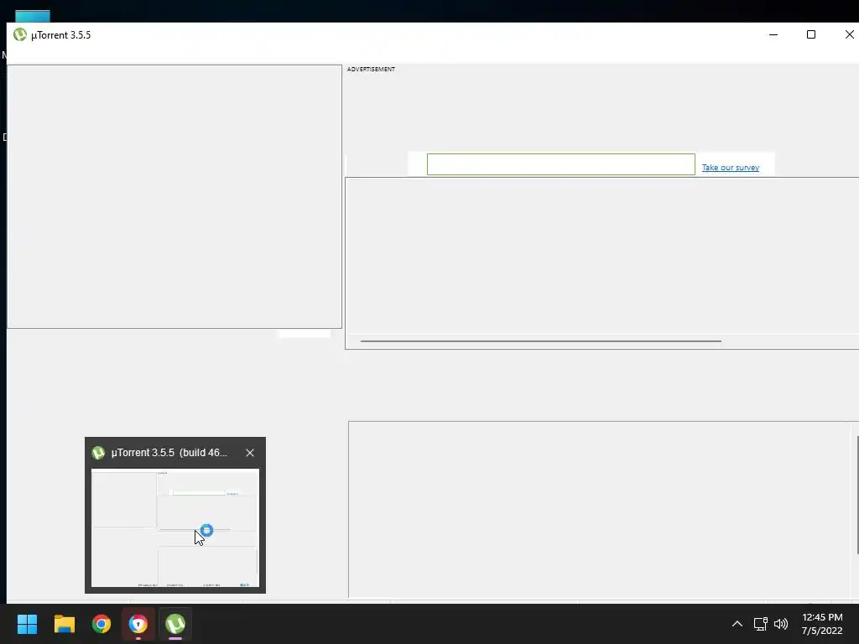Maximize the µTorrent 3.5.5 window
The width and height of the screenshot is (859, 644).
pos(811,34)
